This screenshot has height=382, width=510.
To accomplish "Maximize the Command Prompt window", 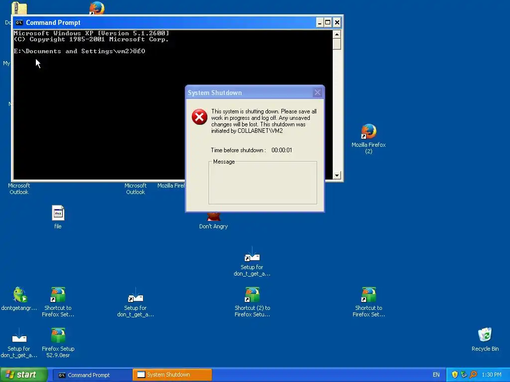I will pos(328,22).
